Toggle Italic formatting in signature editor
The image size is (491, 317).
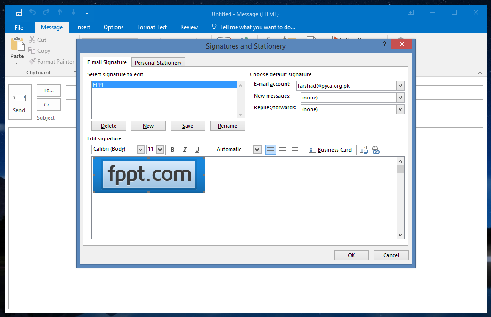click(185, 150)
